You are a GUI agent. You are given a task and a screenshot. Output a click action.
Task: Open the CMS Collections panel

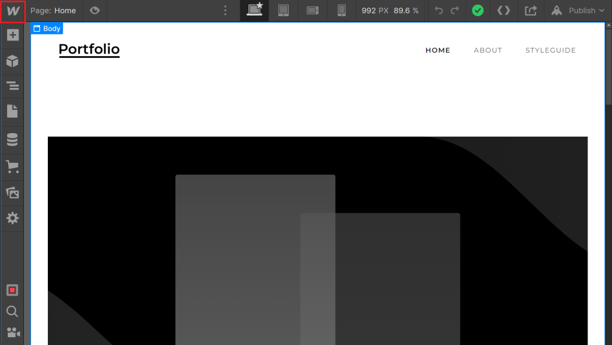tap(13, 139)
